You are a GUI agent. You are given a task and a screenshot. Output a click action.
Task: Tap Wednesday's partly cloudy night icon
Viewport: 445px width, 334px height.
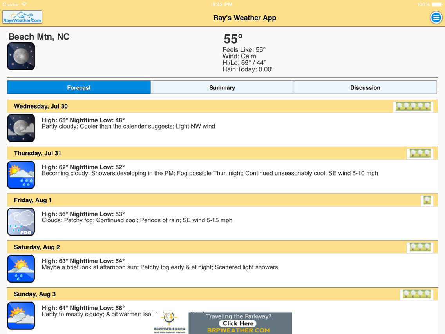click(21, 128)
